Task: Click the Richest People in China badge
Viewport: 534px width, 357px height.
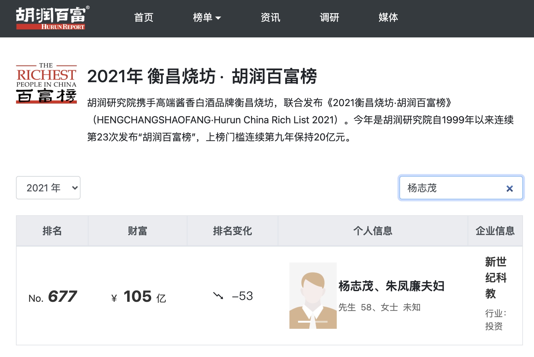Action: (46, 83)
